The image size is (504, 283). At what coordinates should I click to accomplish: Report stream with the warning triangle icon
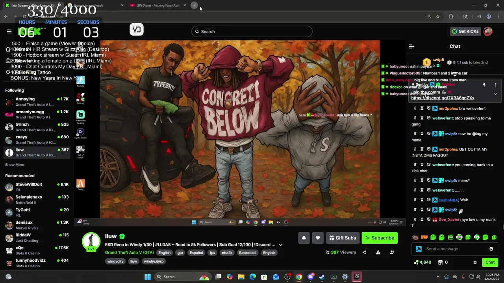point(378,252)
